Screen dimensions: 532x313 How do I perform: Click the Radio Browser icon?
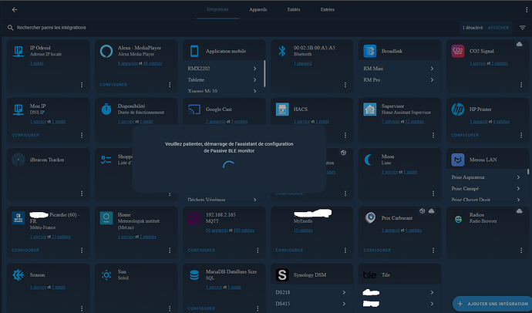click(458, 220)
